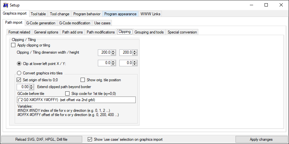Viewport: 289px width, 144px height.
Task: Open the G-Code generation tab
Action: pyautogui.click(x=41, y=23)
